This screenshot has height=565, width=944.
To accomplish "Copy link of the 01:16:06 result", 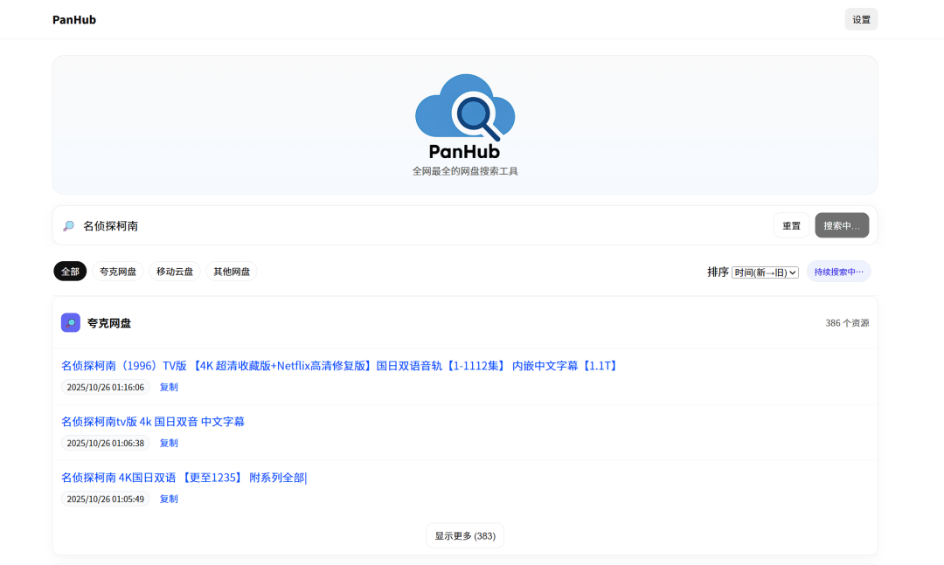I will (169, 387).
